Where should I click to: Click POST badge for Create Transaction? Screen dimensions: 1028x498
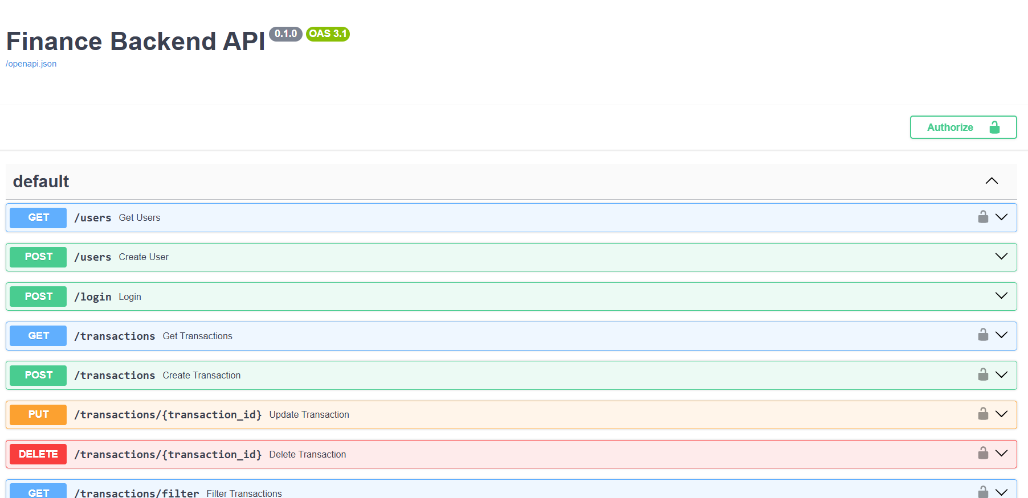coord(38,375)
